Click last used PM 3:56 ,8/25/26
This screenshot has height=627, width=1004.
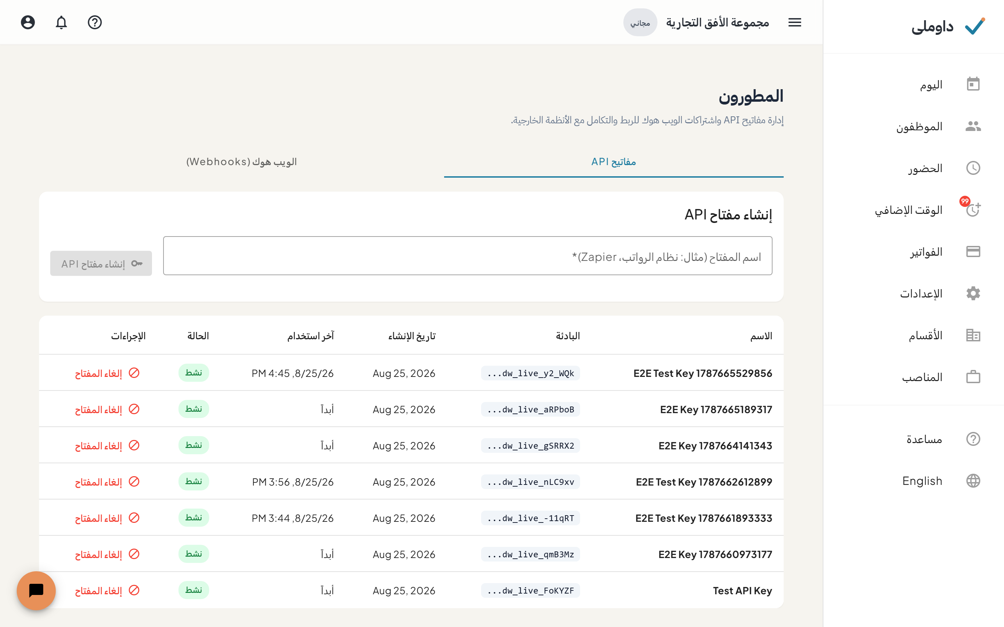(292, 482)
